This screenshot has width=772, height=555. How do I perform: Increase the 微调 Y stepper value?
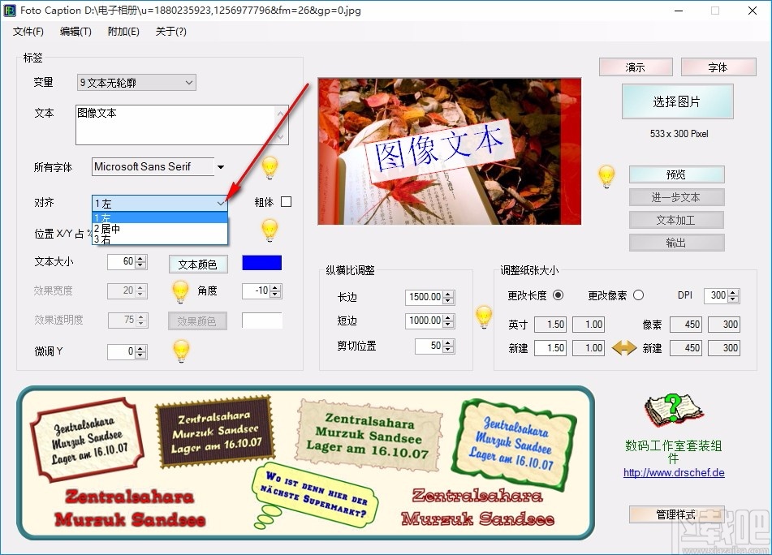coord(140,348)
